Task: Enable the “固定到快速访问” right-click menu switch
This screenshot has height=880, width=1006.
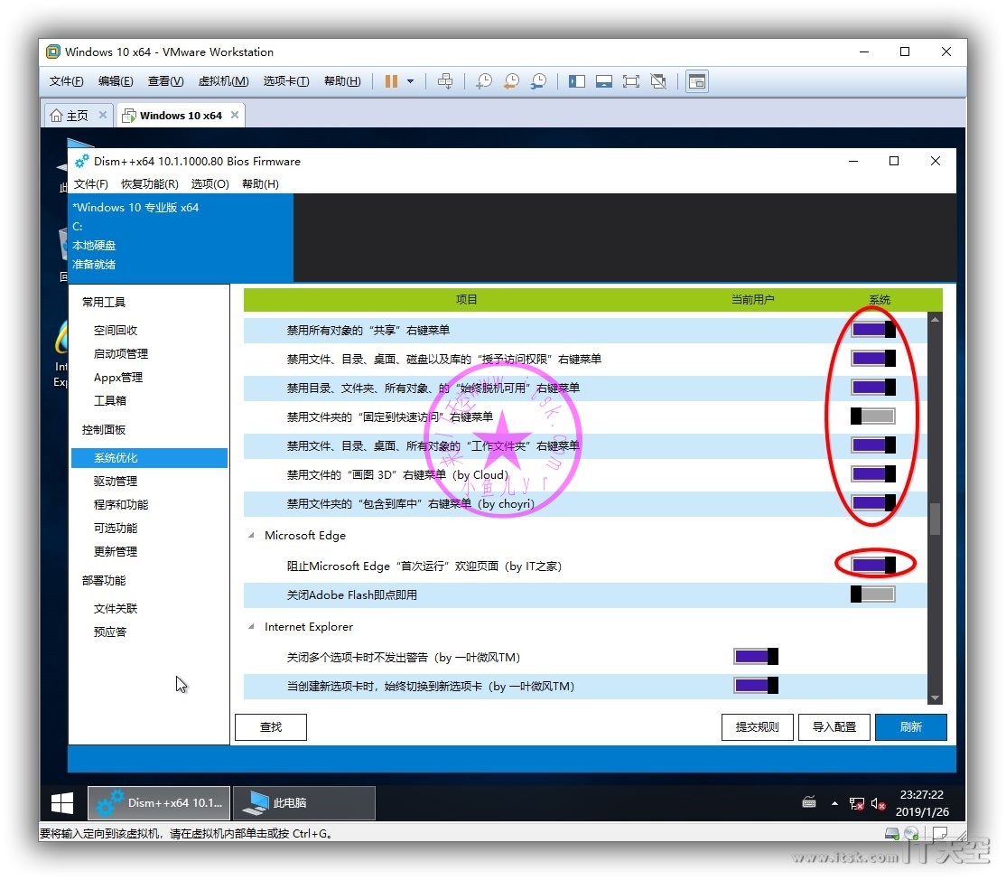Action: point(872,416)
